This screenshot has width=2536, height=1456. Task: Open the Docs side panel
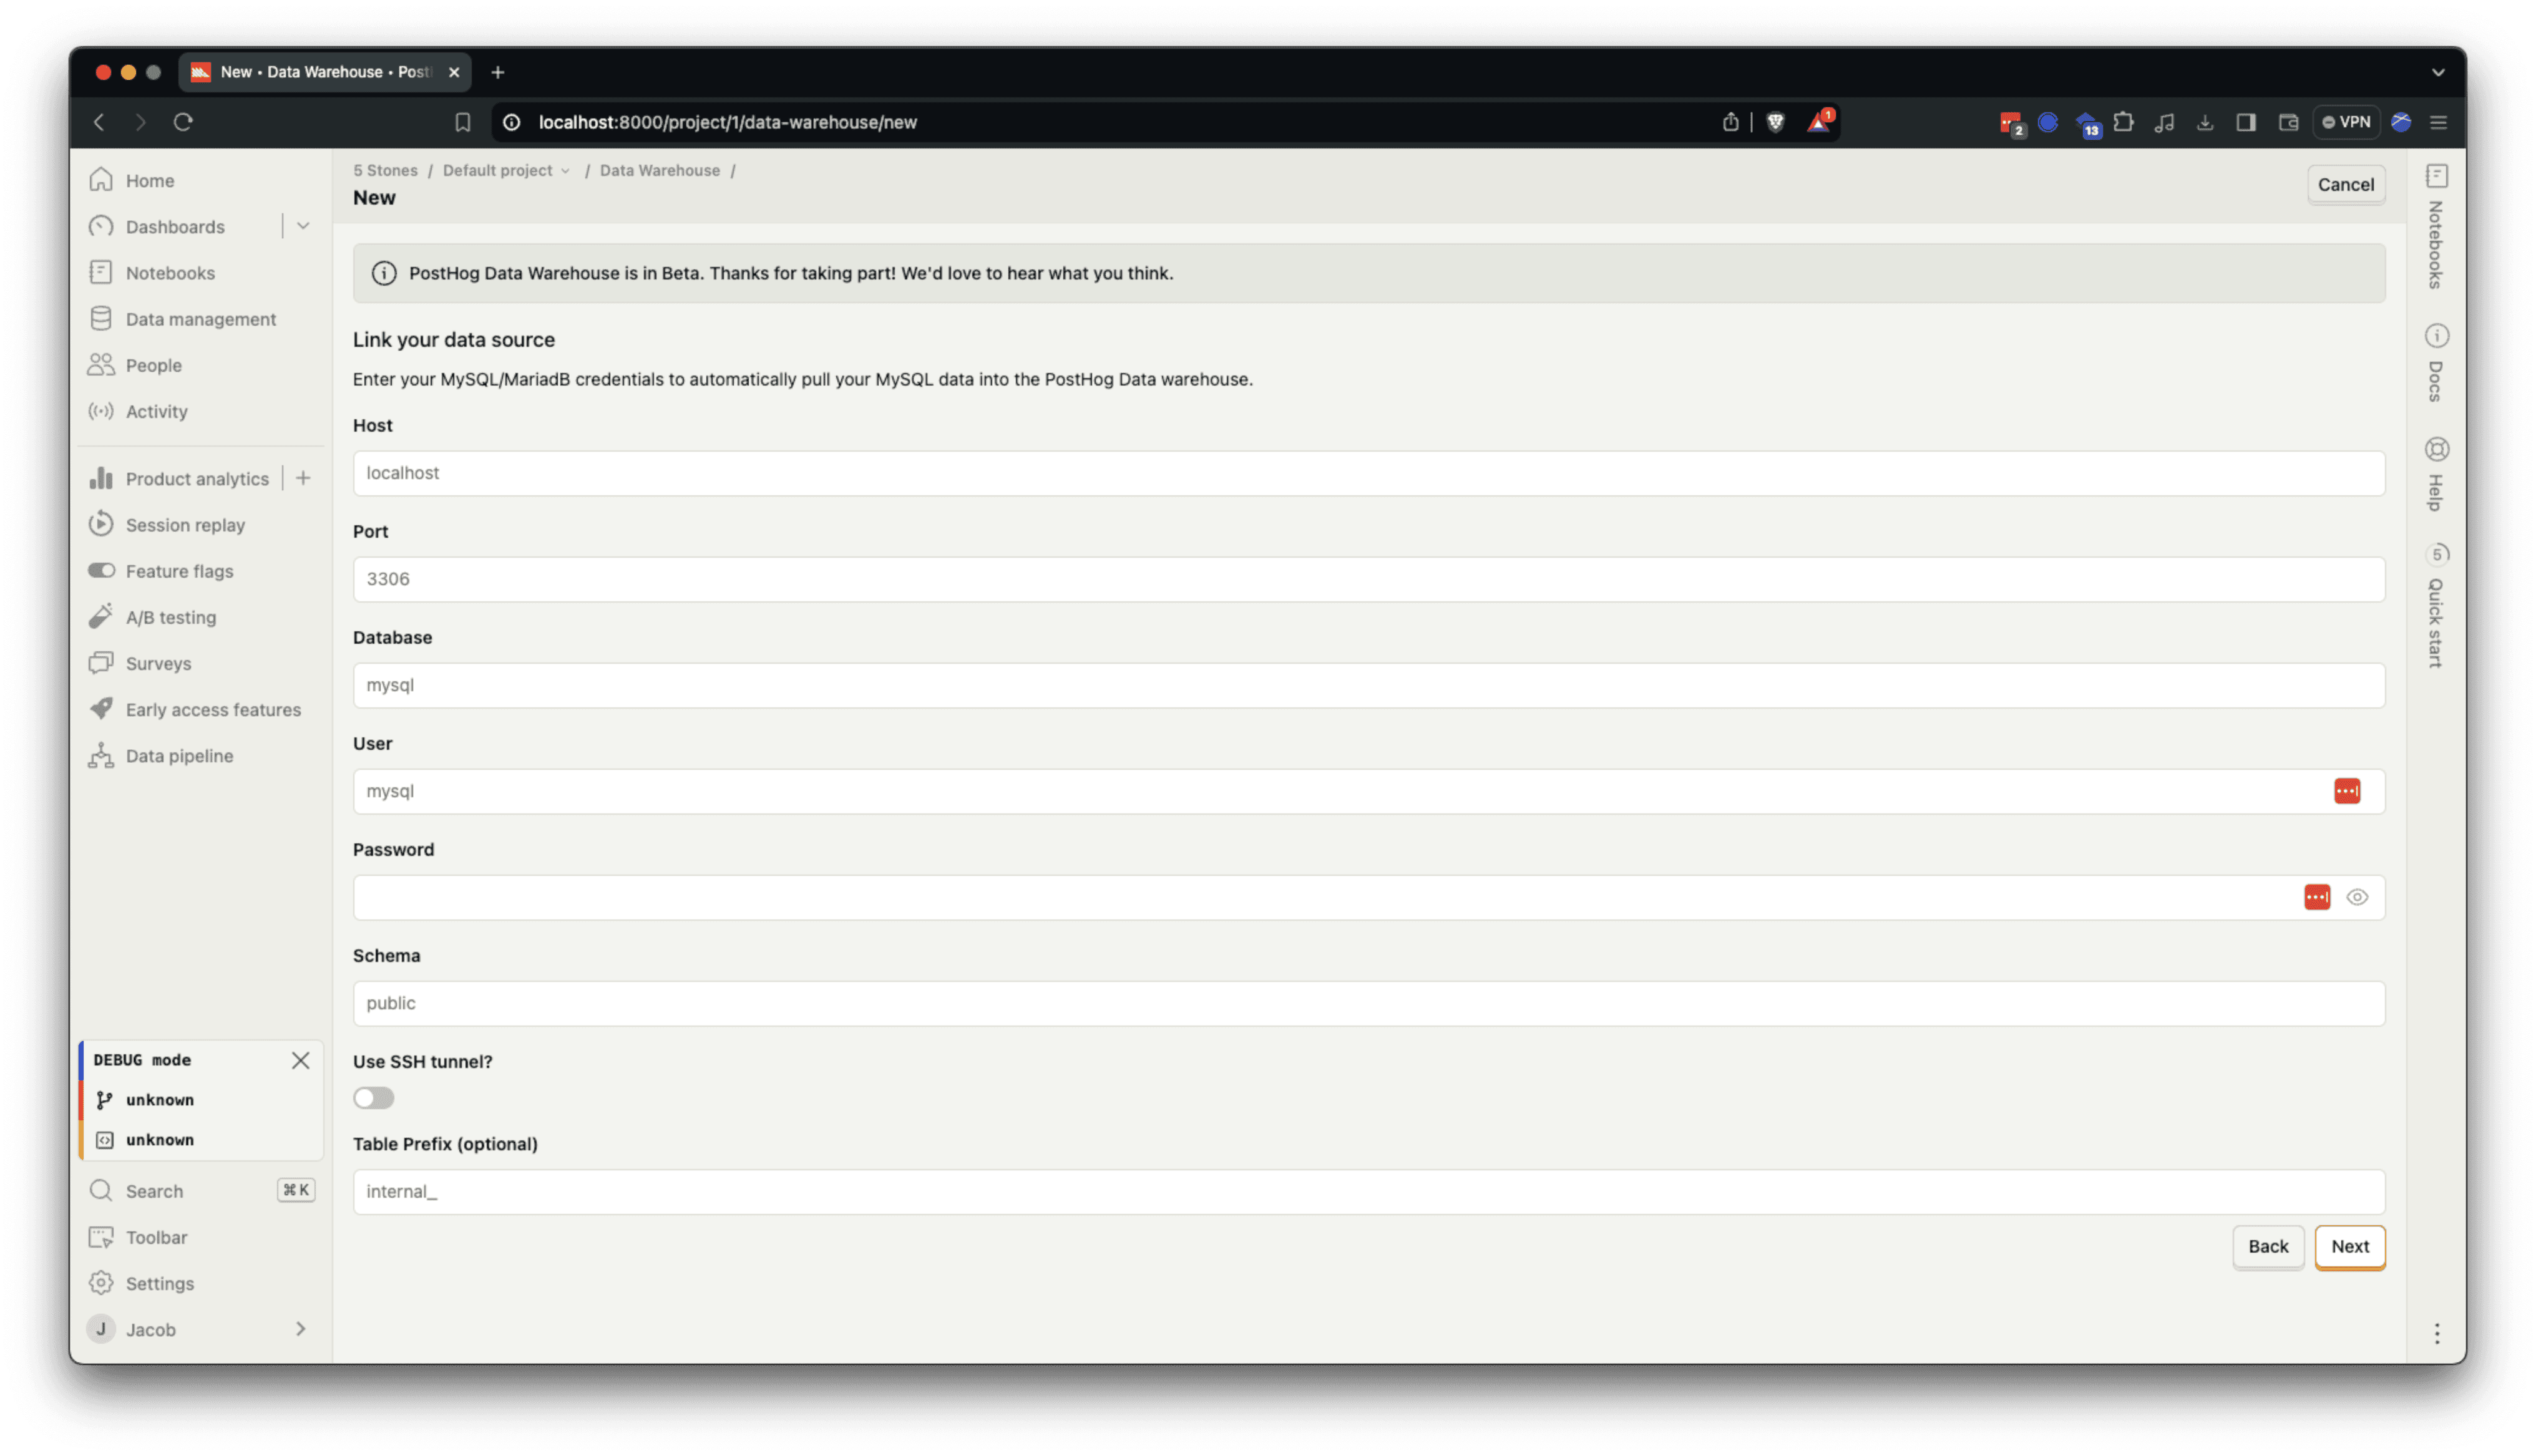pos(2436,363)
